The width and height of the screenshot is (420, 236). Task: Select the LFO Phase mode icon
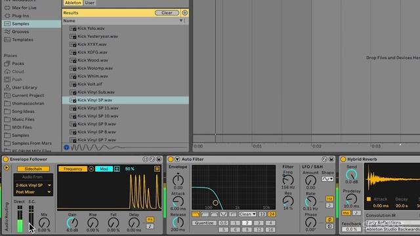(x=329, y=220)
